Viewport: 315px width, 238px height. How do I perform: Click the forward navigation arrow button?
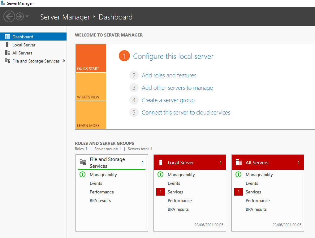click(20, 16)
